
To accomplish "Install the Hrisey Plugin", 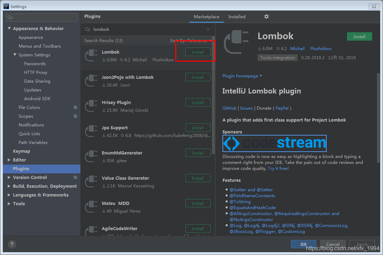I will point(198,102).
